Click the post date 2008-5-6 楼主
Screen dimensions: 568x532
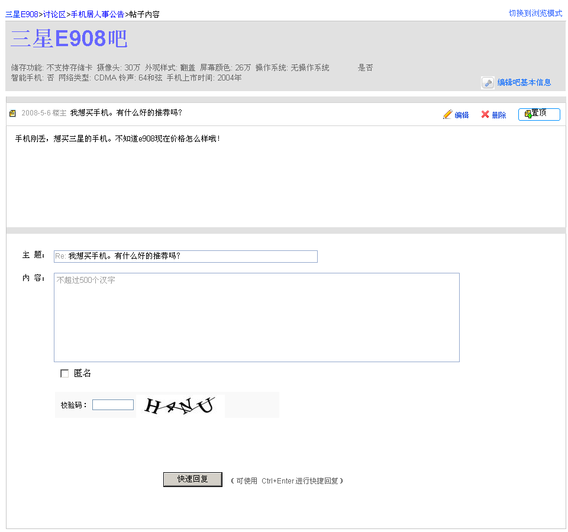point(44,113)
